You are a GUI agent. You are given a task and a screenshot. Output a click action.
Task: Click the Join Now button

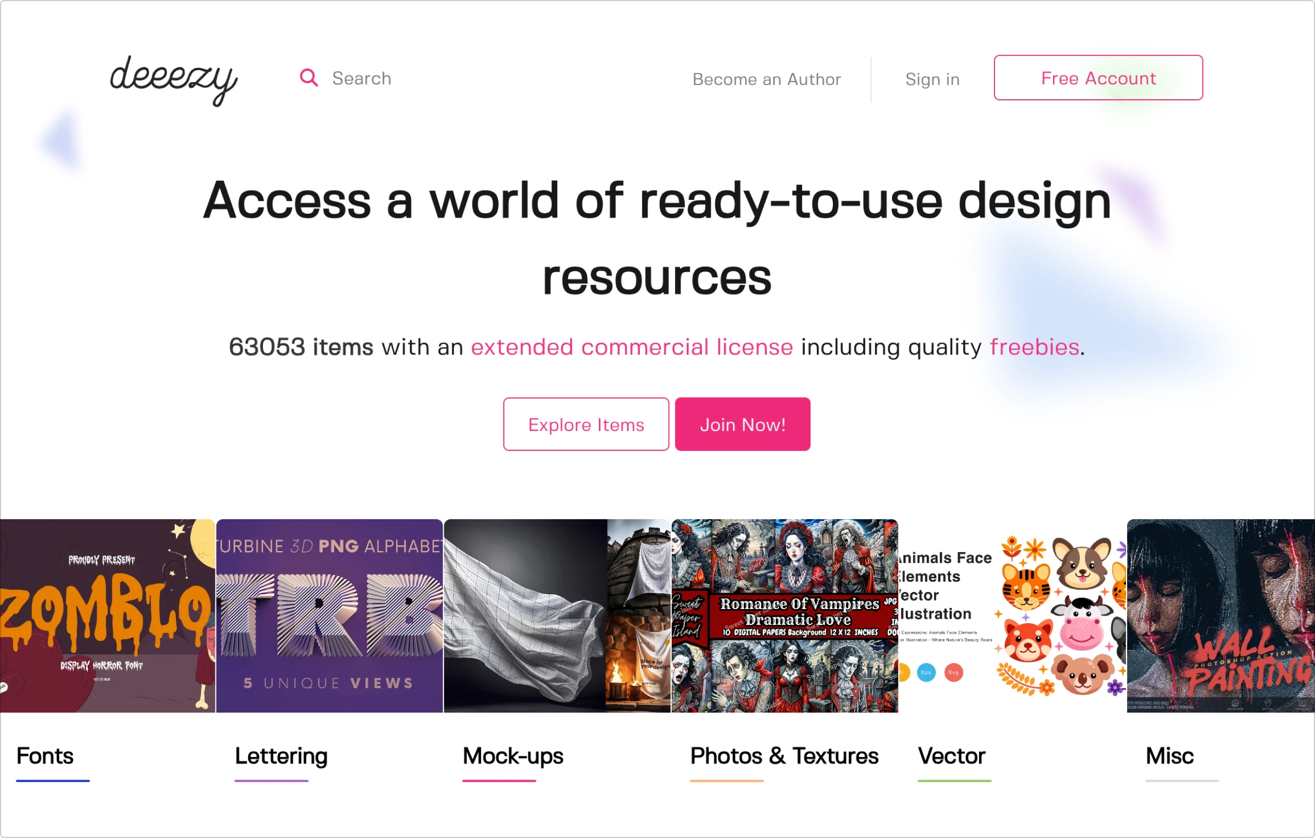coord(743,423)
